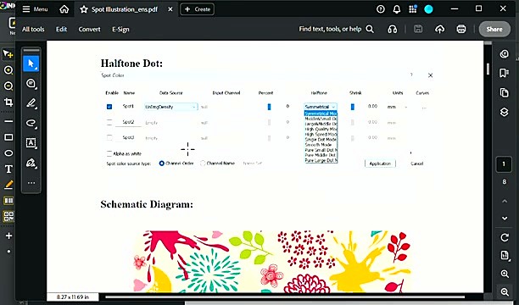This screenshot has width=519, height=305.
Task: Click the Create button
Action: coord(198,9)
